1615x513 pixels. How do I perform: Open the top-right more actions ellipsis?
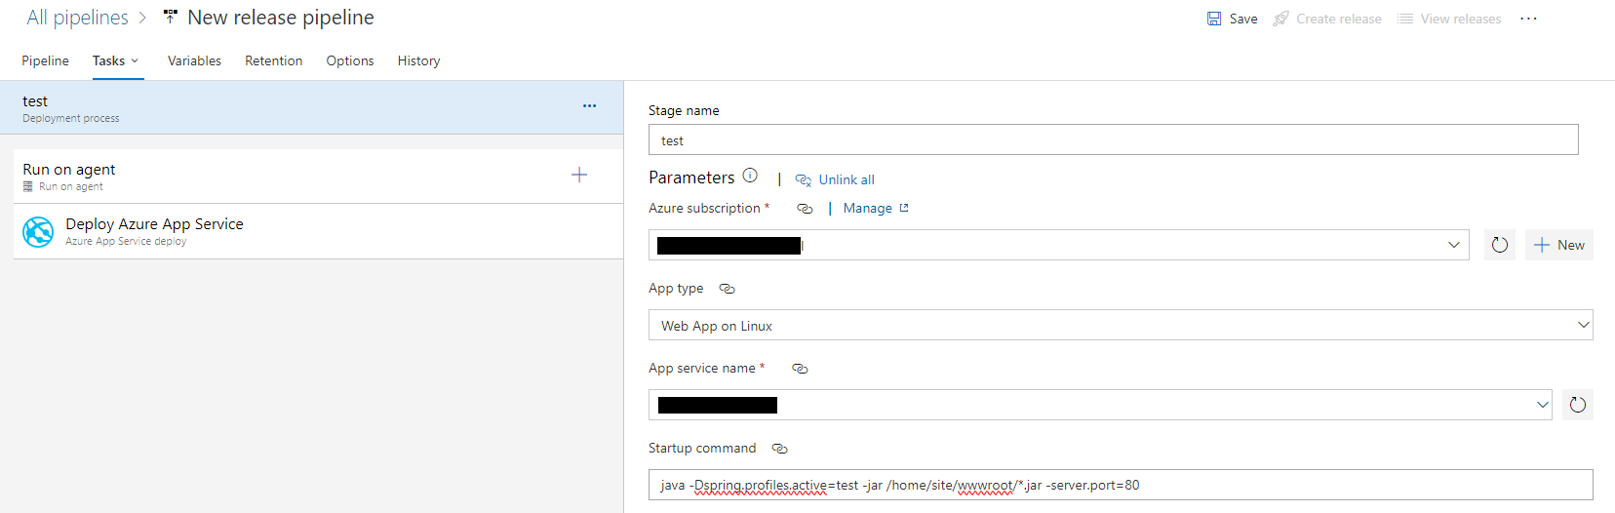click(1528, 19)
